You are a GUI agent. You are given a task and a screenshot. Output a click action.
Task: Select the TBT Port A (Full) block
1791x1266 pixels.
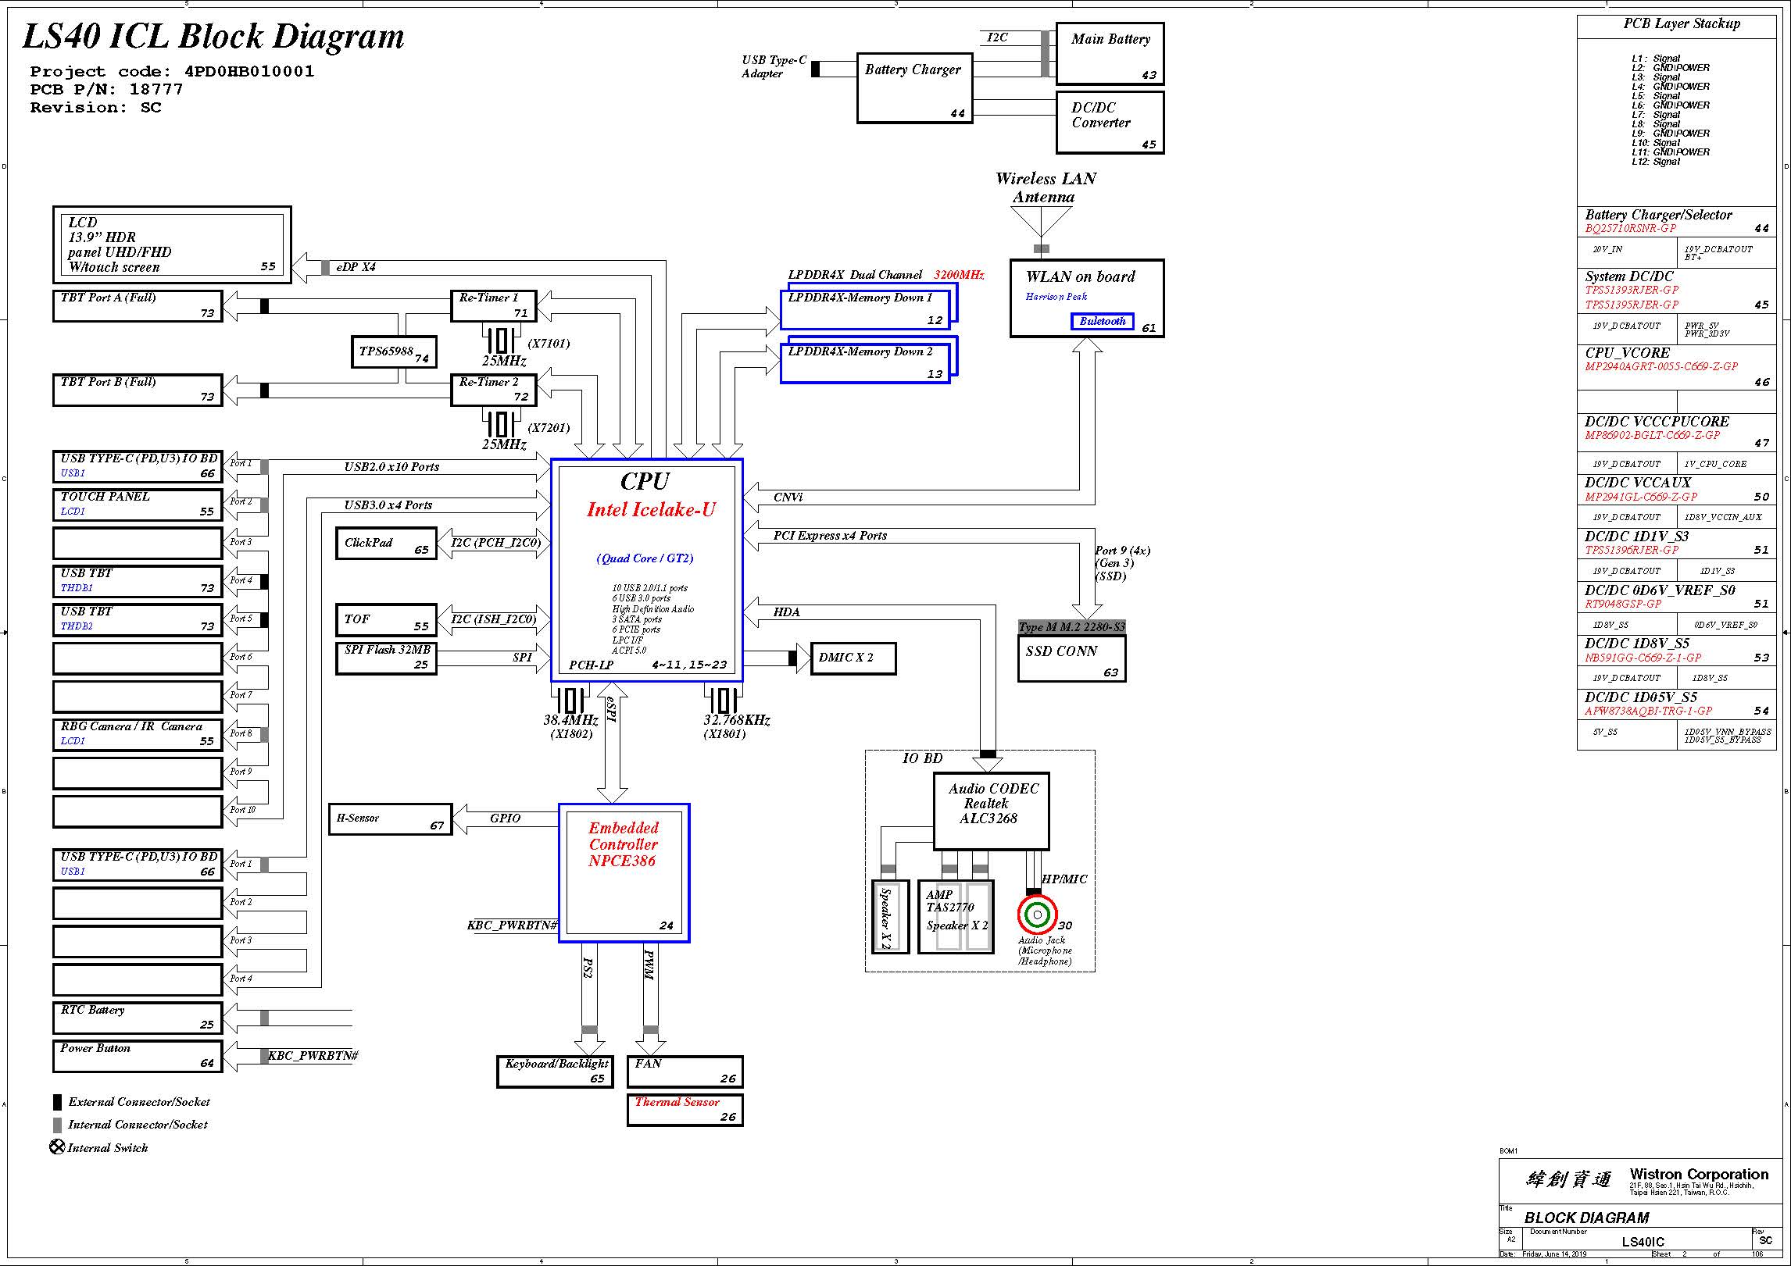click(138, 305)
